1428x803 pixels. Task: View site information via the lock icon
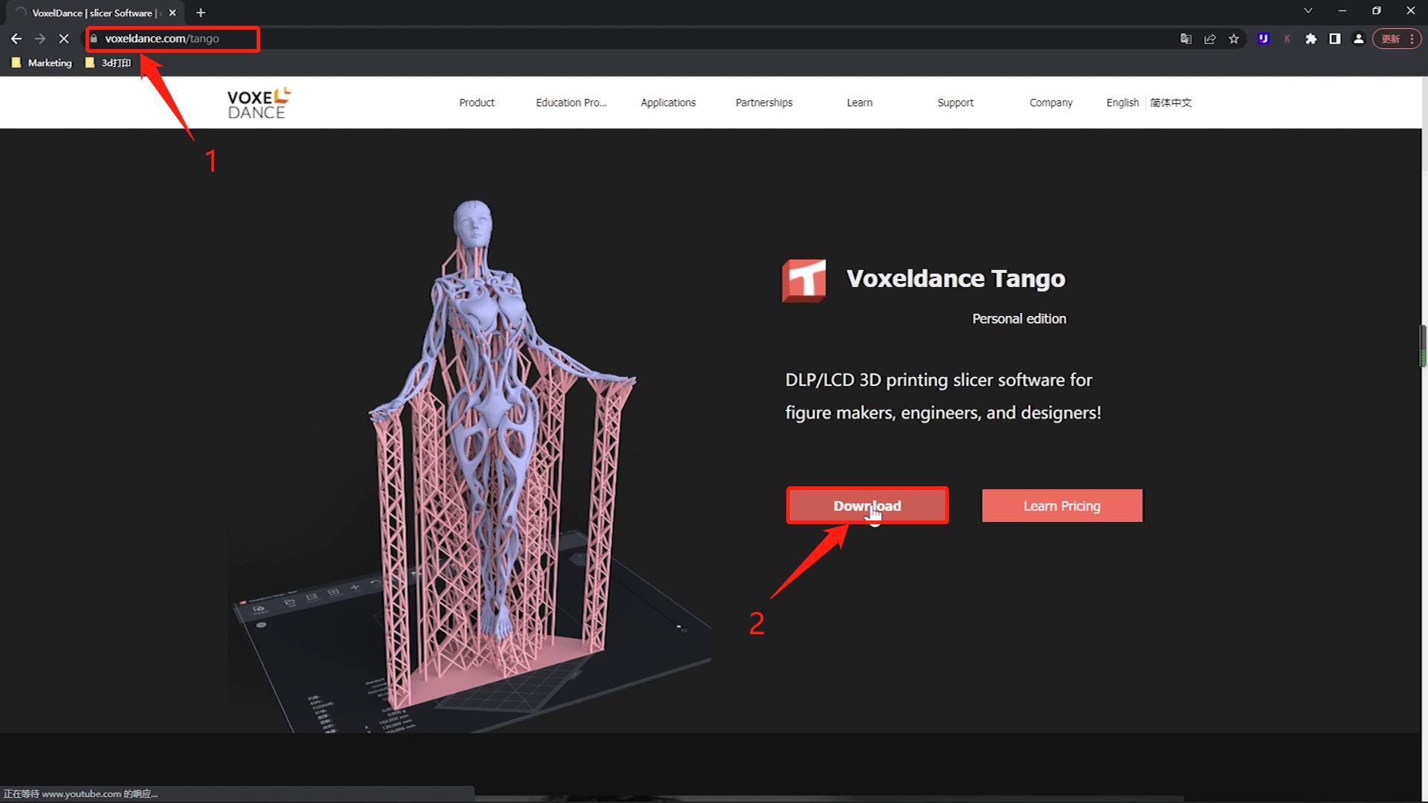[x=94, y=39]
